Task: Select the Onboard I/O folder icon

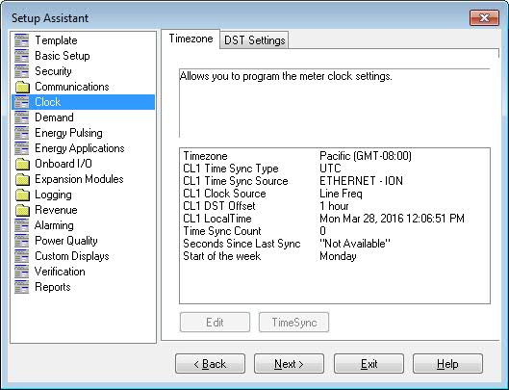Action: pyautogui.click(x=22, y=164)
